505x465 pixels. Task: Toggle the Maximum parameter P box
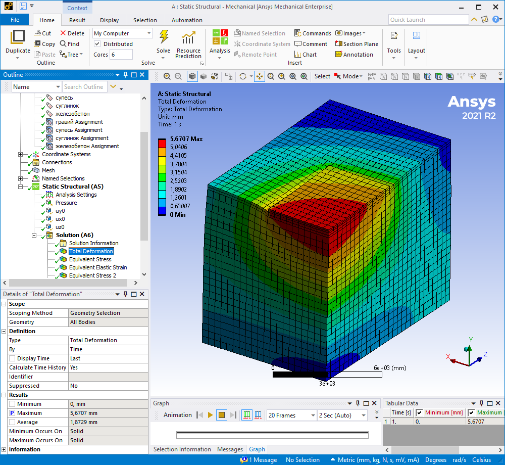pyautogui.click(x=12, y=413)
